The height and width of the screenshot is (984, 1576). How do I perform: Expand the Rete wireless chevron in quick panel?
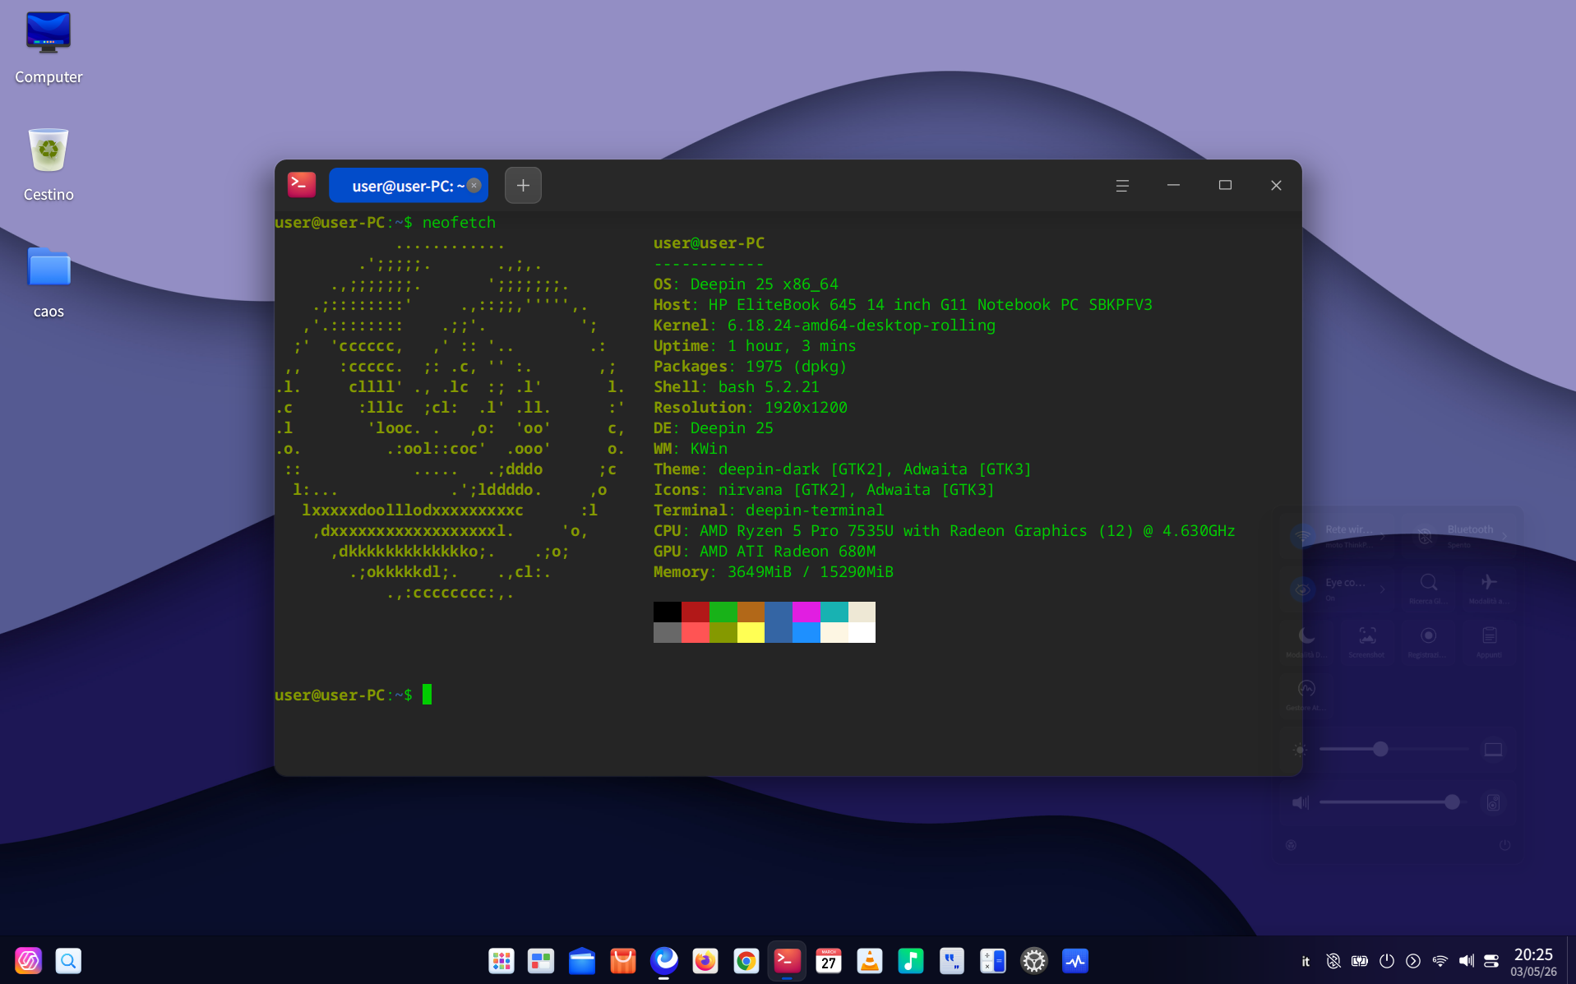click(x=1383, y=536)
